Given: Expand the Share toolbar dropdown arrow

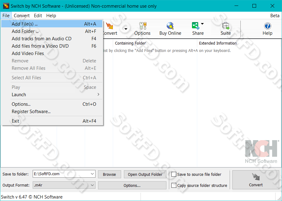Looking at the screenshot, I should [202, 24].
